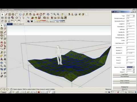Switch to the Scene 2 tab
Screen dimensions: 137x102
(x=15, y=24)
